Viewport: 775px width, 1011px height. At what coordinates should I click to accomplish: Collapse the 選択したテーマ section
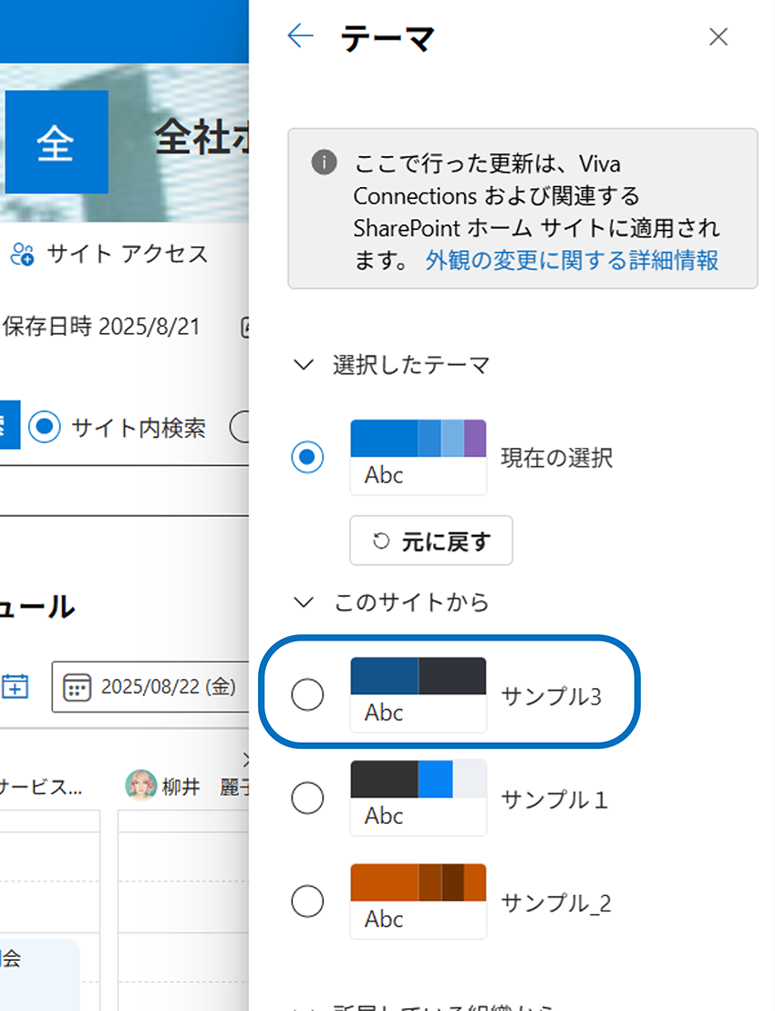(302, 365)
